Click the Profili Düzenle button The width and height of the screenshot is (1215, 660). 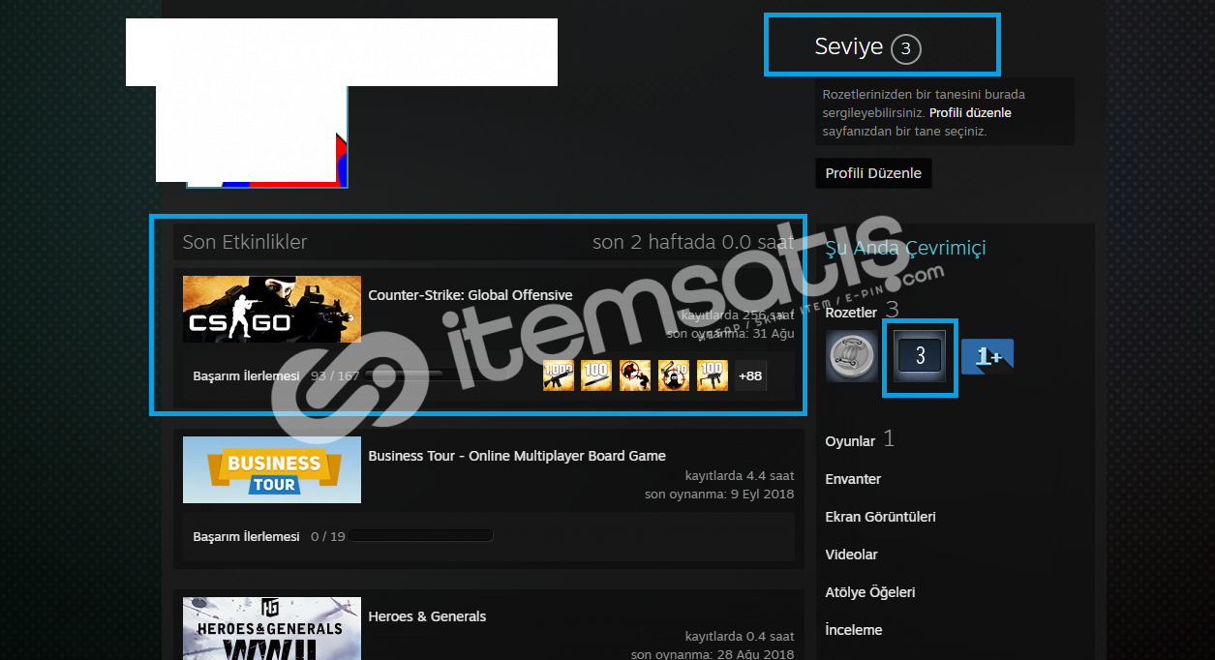[x=873, y=173]
